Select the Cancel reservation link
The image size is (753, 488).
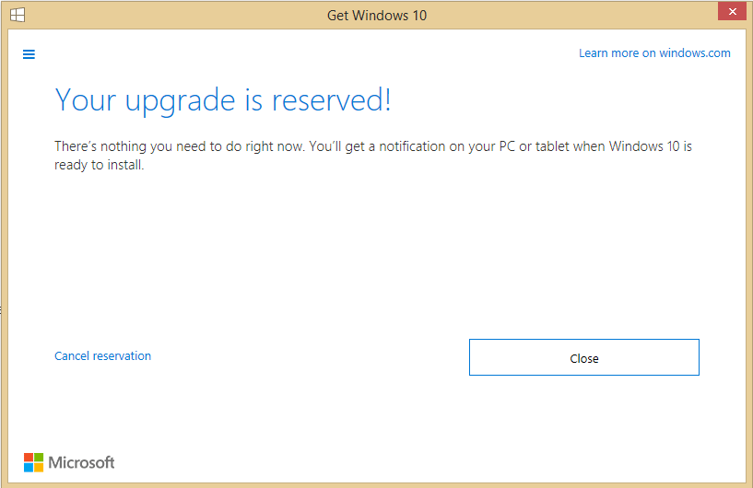pyautogui.click(x=103, y=355)
